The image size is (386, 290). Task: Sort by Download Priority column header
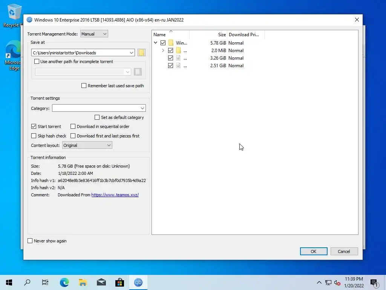246,34
